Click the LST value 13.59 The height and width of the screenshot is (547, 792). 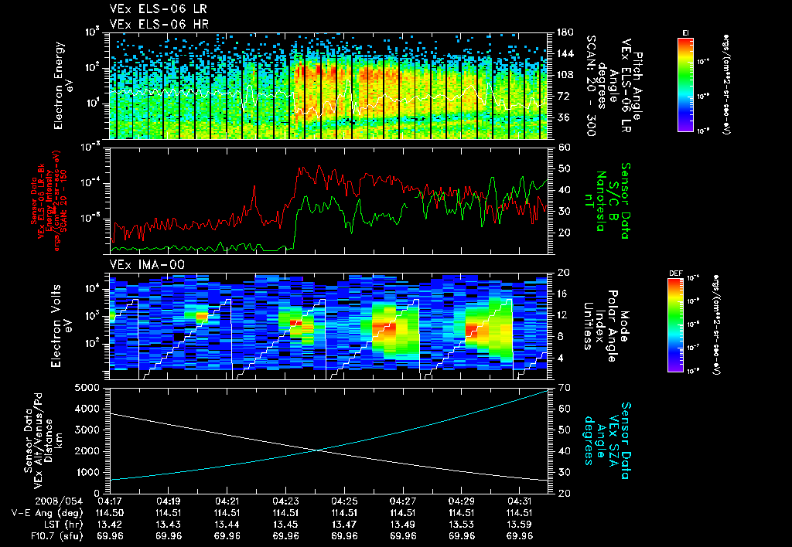(520, 525)
